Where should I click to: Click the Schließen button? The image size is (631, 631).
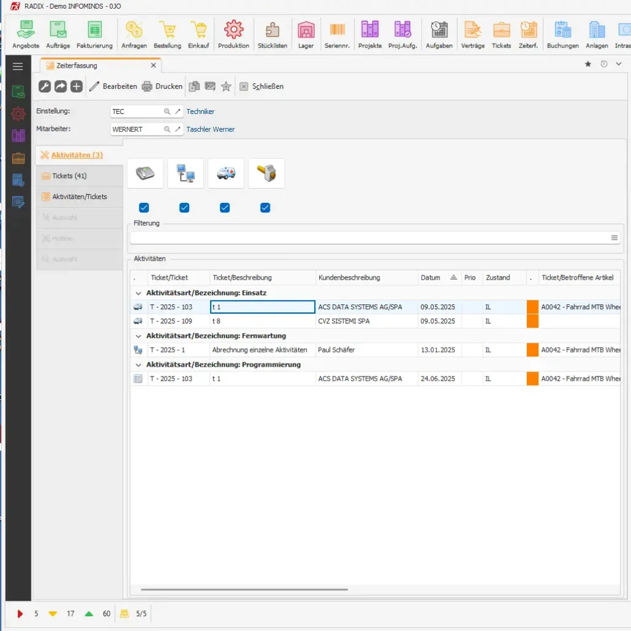point(261,86)
